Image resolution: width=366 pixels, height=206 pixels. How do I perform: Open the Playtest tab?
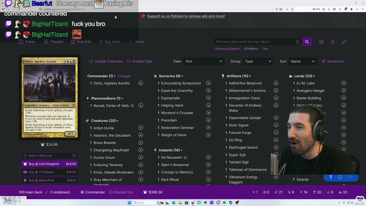(x=54, y=42)
